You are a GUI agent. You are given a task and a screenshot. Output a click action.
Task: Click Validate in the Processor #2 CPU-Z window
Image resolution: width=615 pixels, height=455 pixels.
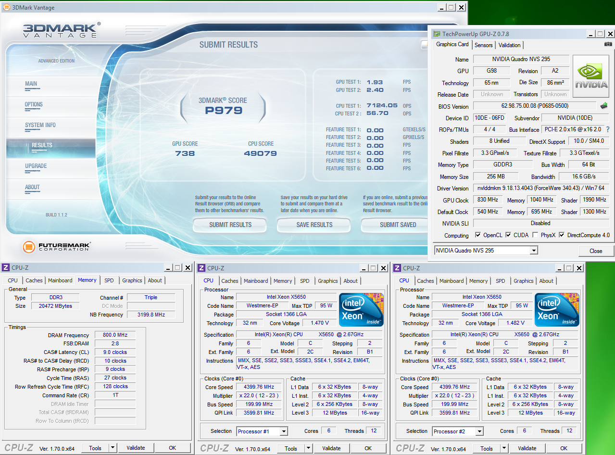click(x=527, y=448)
